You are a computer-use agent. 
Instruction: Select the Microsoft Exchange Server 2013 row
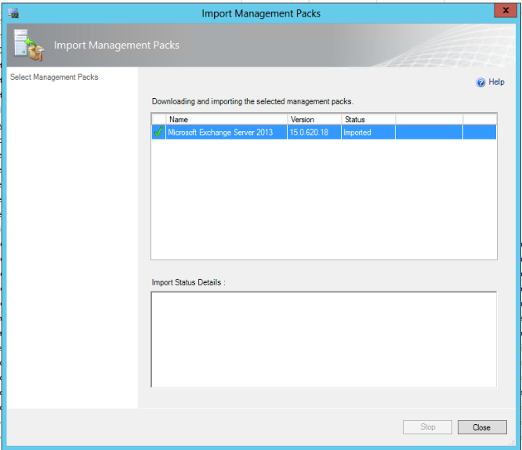220,132
